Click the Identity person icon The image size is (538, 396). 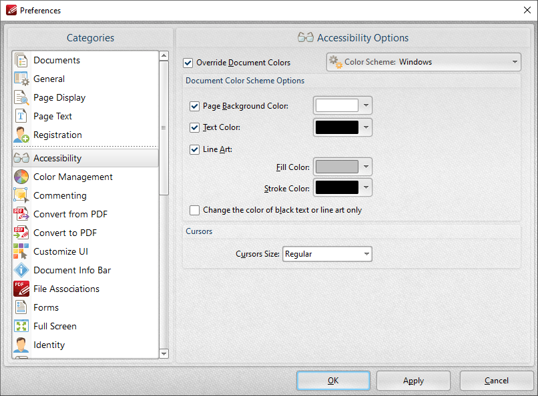tap(21, 345)
